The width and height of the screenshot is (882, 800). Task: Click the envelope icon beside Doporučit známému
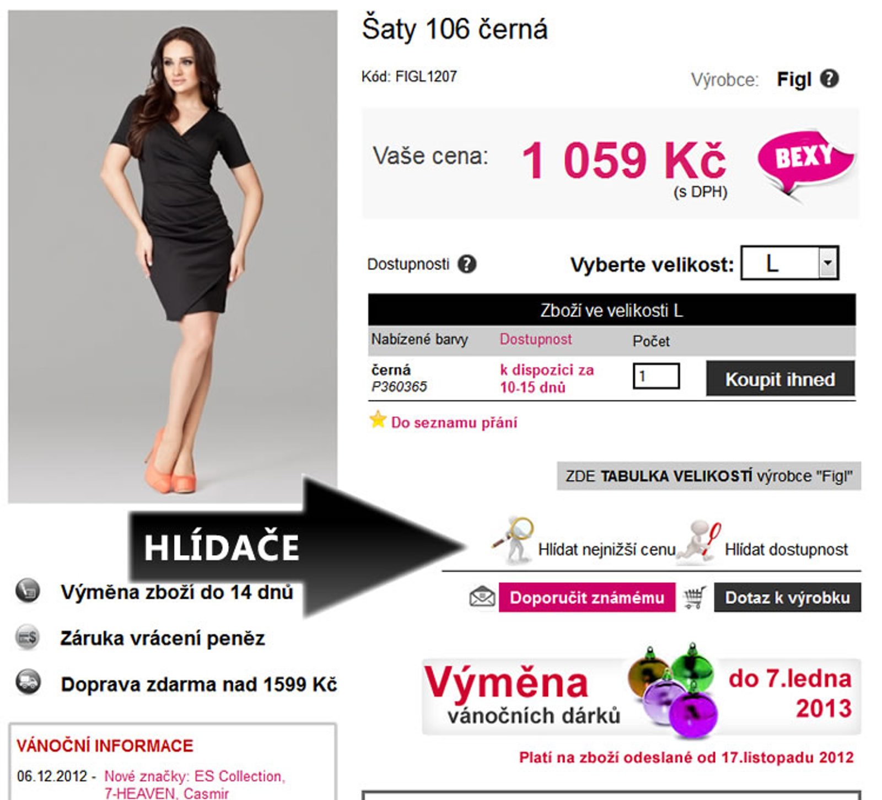tap(482, 598)
